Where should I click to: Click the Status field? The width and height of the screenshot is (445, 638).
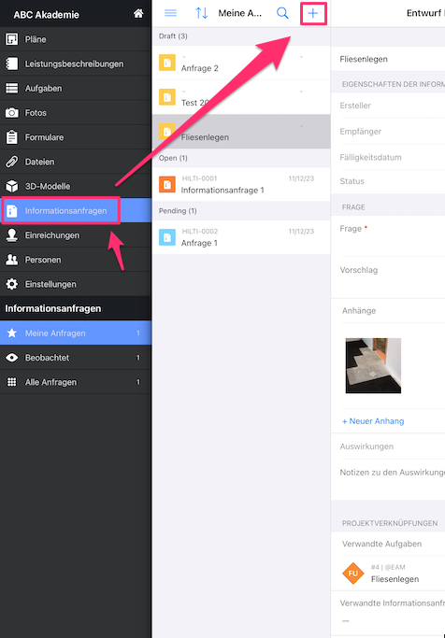point(388,181)
